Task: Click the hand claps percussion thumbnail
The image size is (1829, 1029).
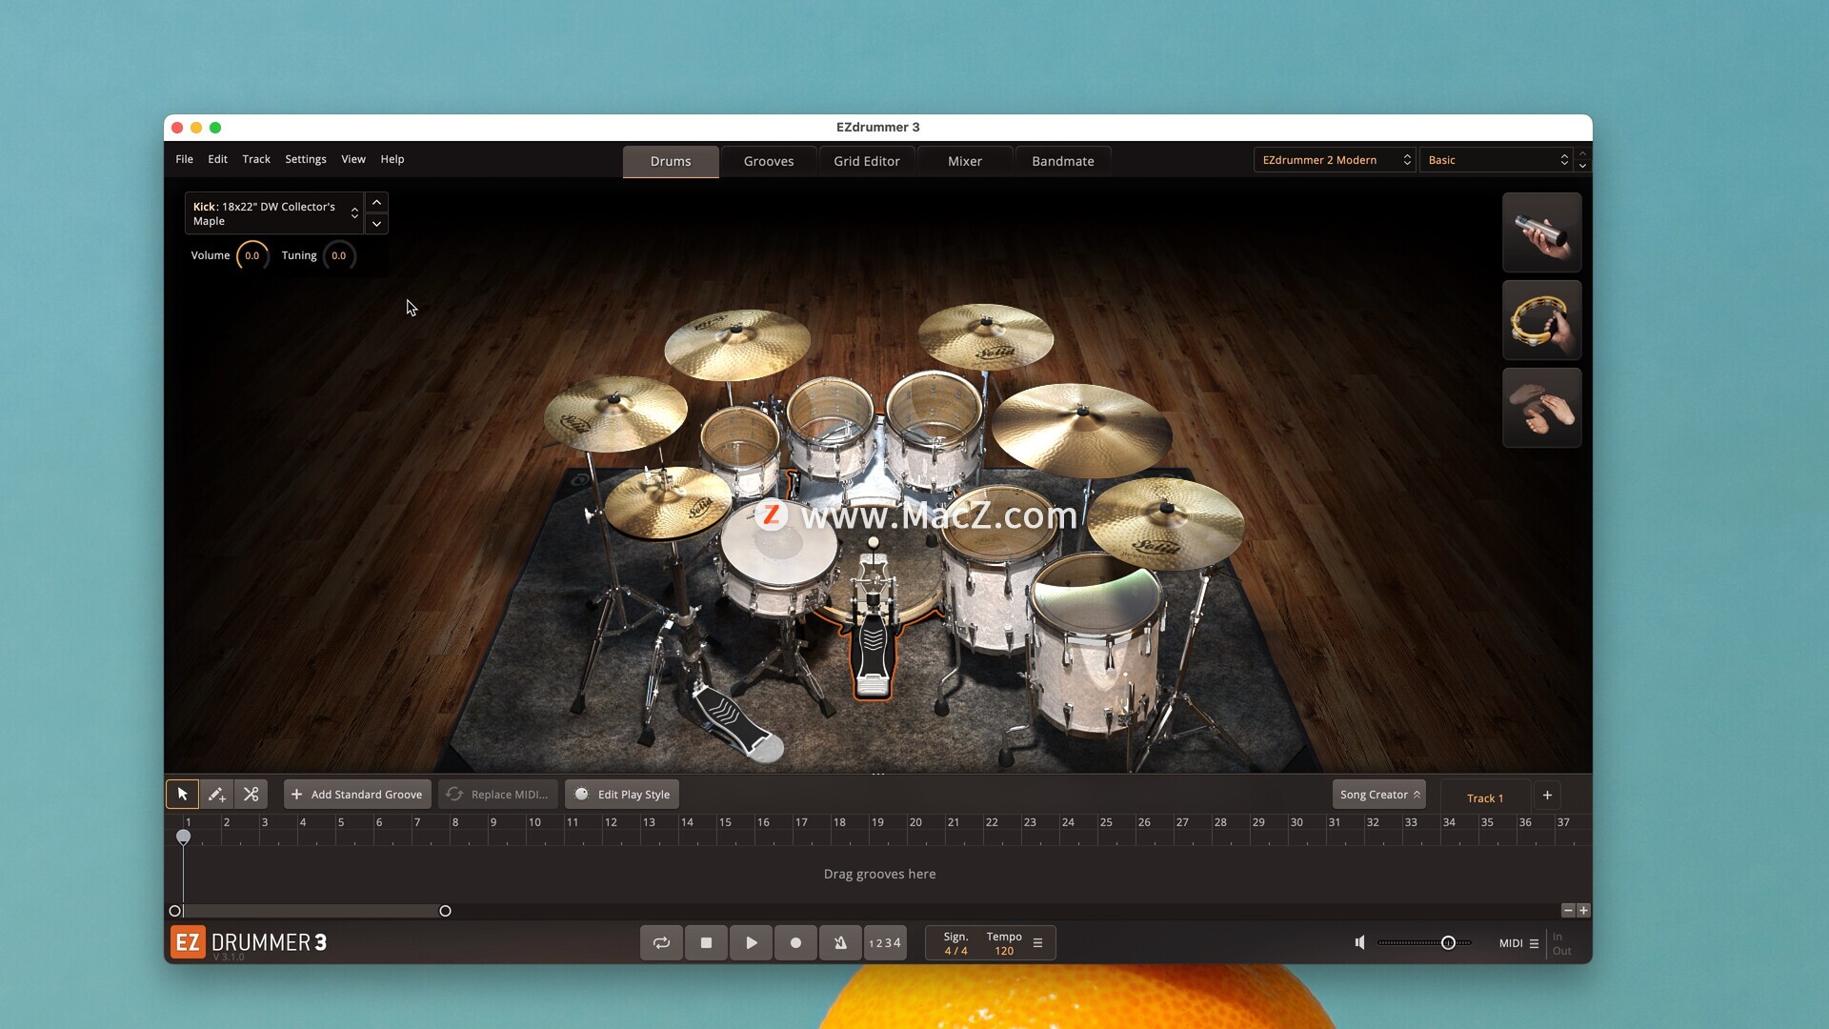Action: click(1541, 408)
